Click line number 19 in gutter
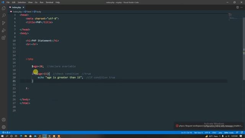Screen dimensions: 245x138 [14, 74]
